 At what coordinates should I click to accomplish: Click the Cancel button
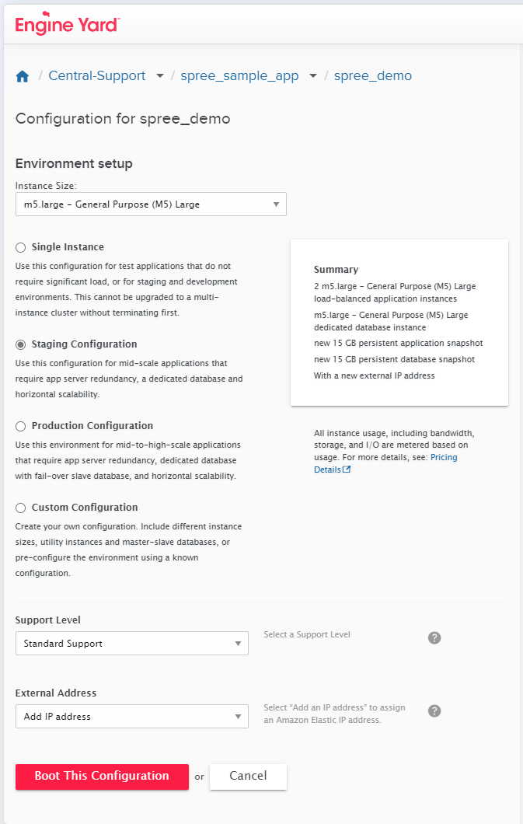click(x=248, y=776)
